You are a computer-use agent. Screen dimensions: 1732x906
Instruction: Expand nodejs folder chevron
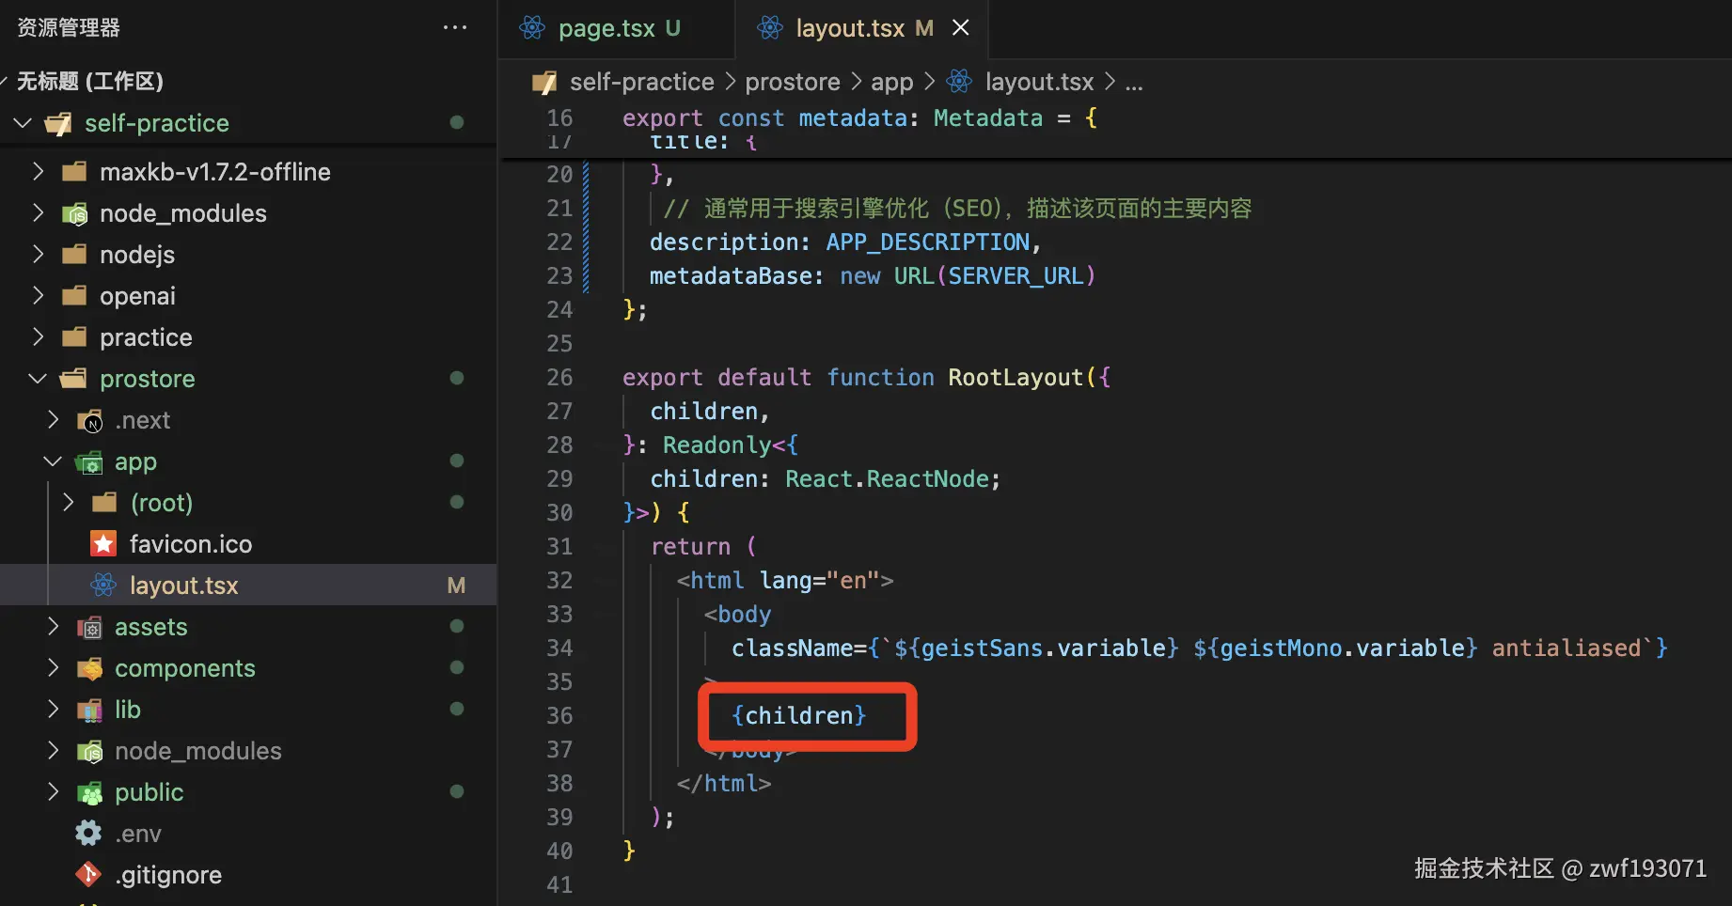tap(39, 255)
